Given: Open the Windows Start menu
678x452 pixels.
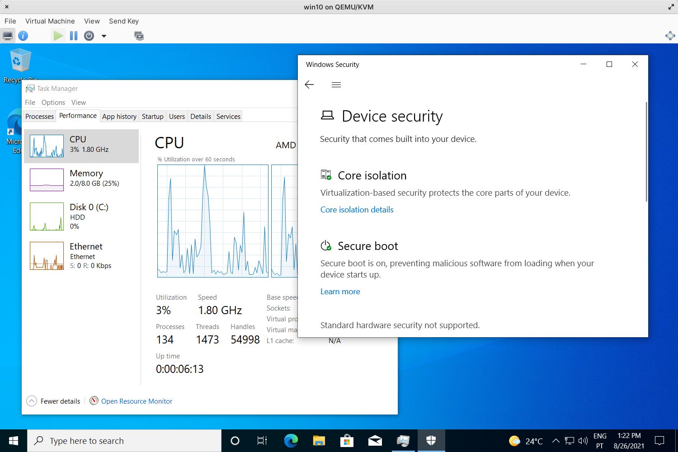Looking at the screenshot, I should point(14,441).
